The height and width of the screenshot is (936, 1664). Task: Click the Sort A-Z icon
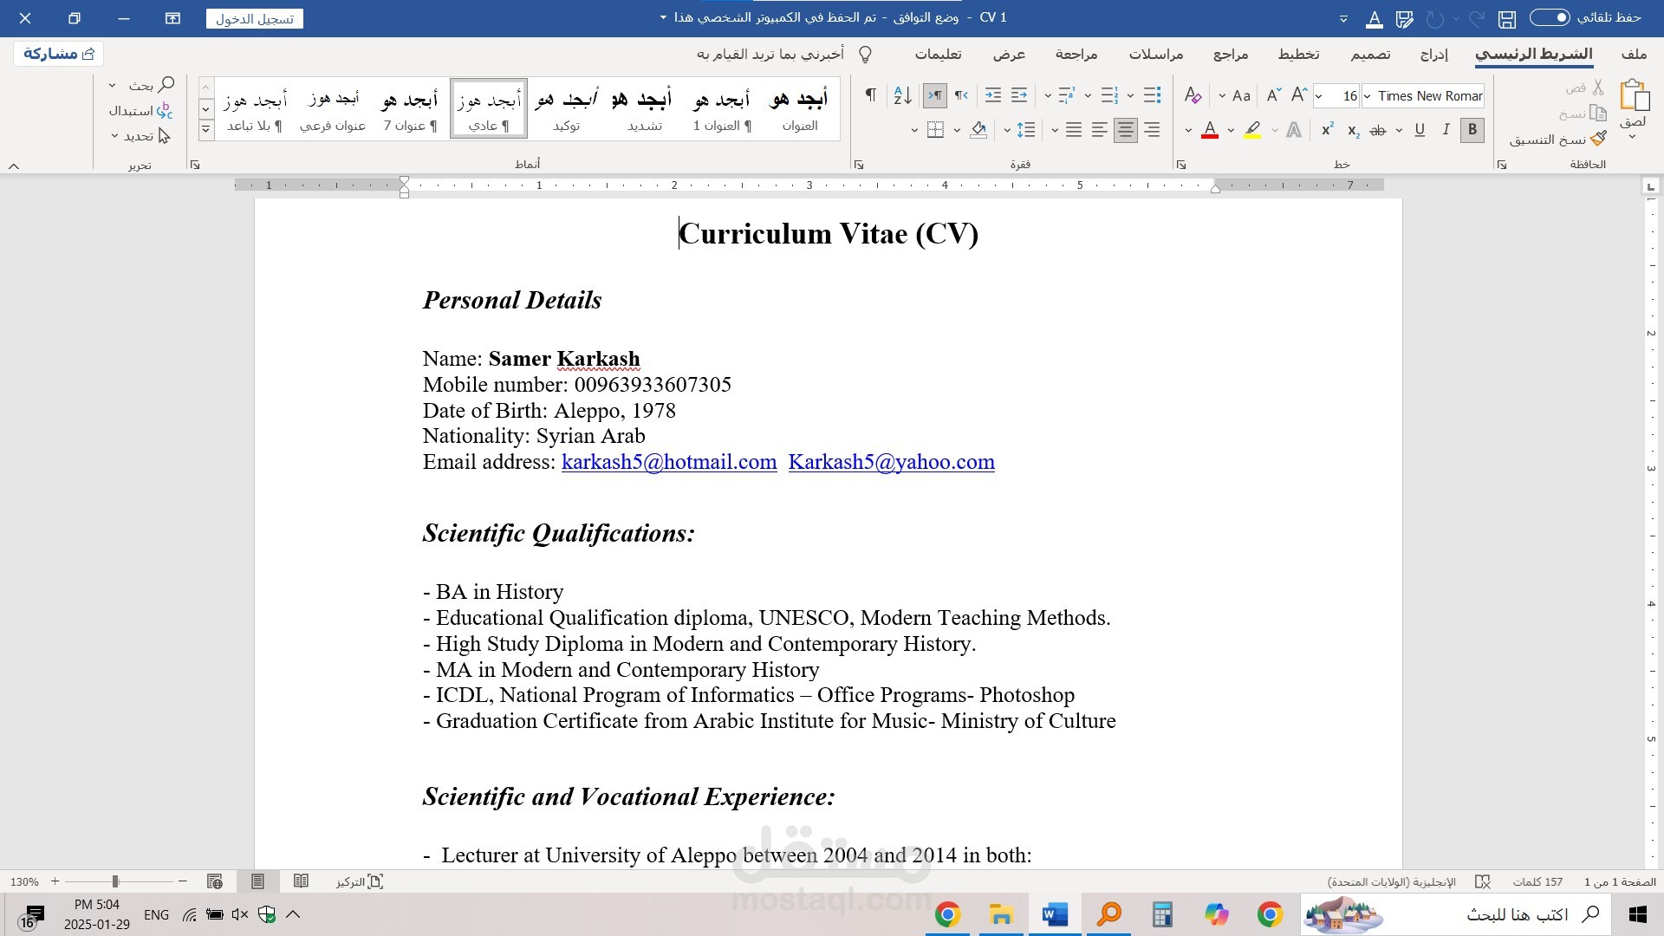(x=902, y=95)
